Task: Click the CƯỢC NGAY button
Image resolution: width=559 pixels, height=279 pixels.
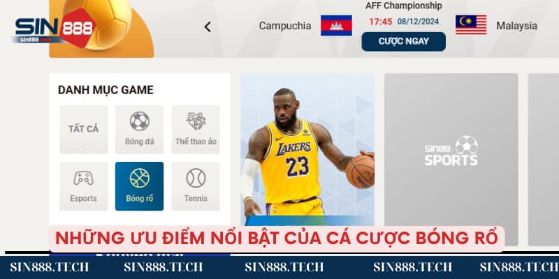Action: tap(404, 42)
